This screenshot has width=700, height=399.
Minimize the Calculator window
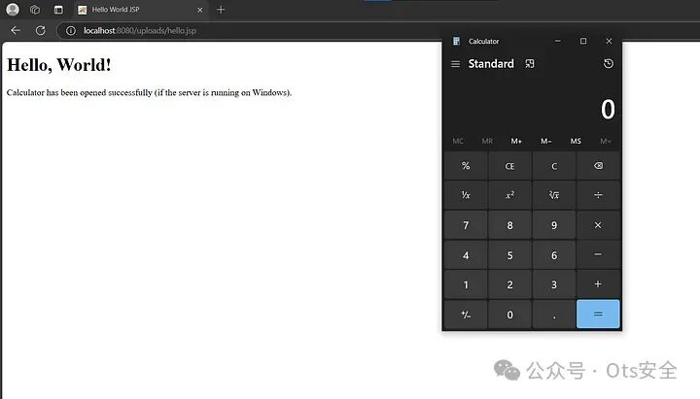tap(558, 41)
